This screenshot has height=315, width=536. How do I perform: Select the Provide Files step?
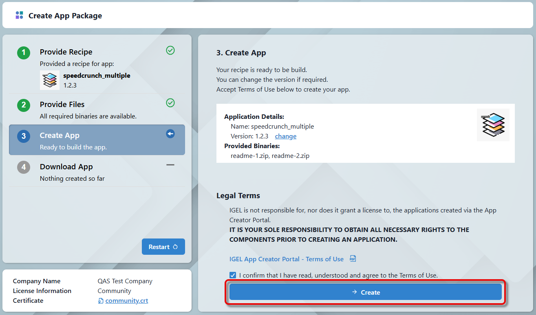click(x=97, y=109)
